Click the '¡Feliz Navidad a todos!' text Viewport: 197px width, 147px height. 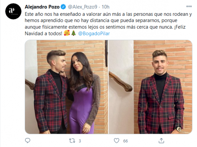click(x=105, y=30)
